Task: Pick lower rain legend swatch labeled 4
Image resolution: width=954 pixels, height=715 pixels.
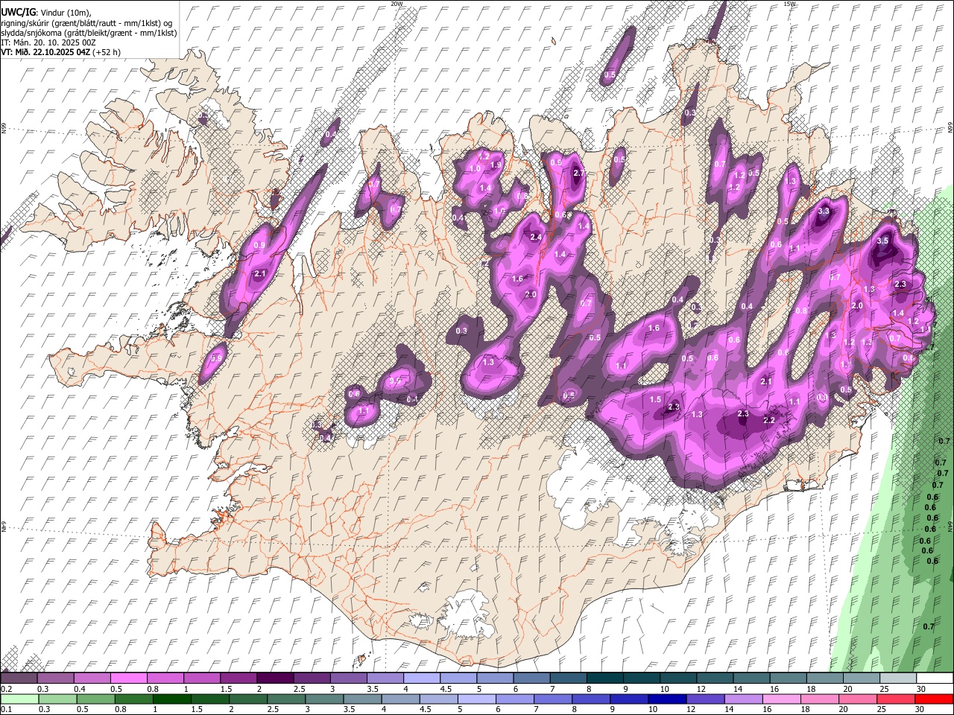Action: pos(401,699)
